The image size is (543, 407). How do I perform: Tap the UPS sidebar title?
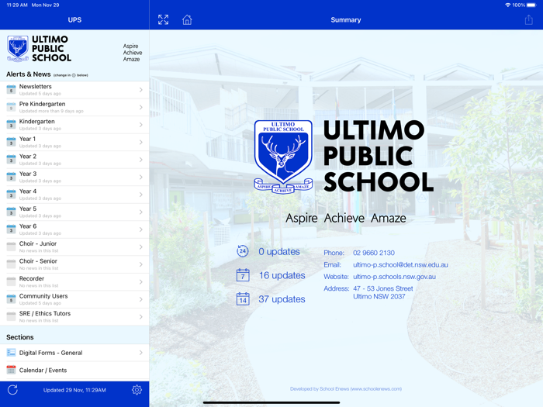[x=74, y=19]
